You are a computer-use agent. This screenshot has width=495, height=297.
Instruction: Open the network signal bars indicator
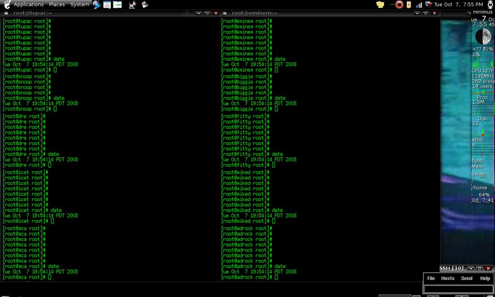419,5
